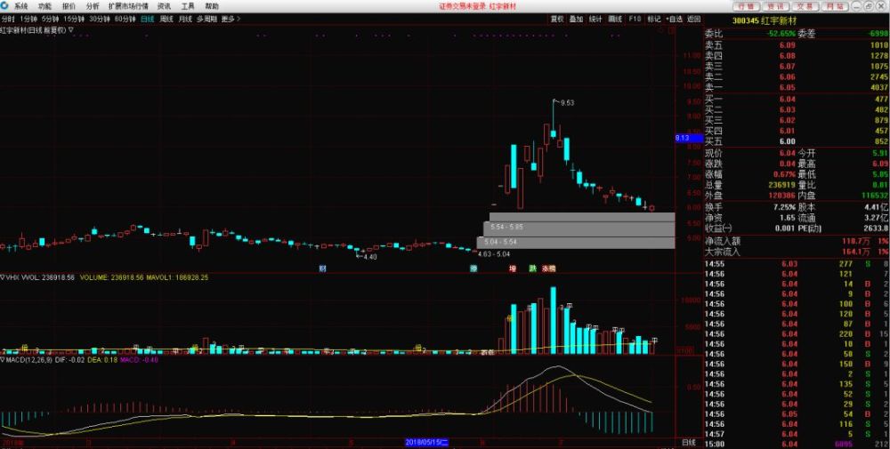
Task: Click the 财 marker icon under chart
Action: [322, 269]
